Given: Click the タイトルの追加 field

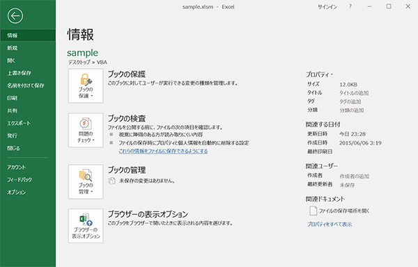Looking at the screenshot, I should [x=354, y=93].
